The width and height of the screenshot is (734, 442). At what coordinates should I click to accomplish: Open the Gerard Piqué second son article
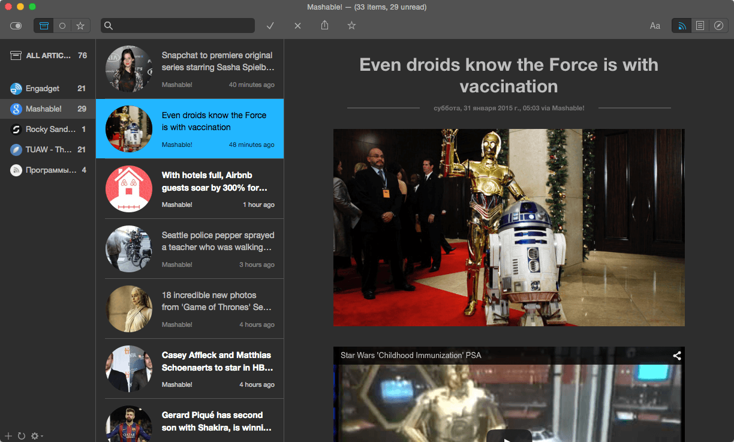click(190, 420)
